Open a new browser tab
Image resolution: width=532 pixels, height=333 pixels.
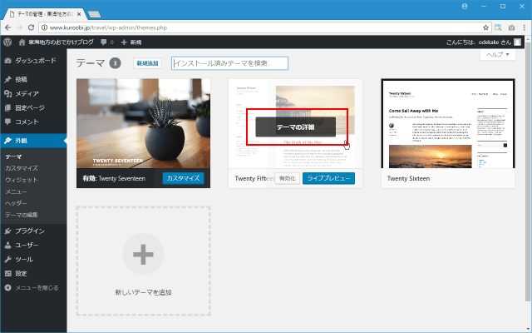(94, 14)
